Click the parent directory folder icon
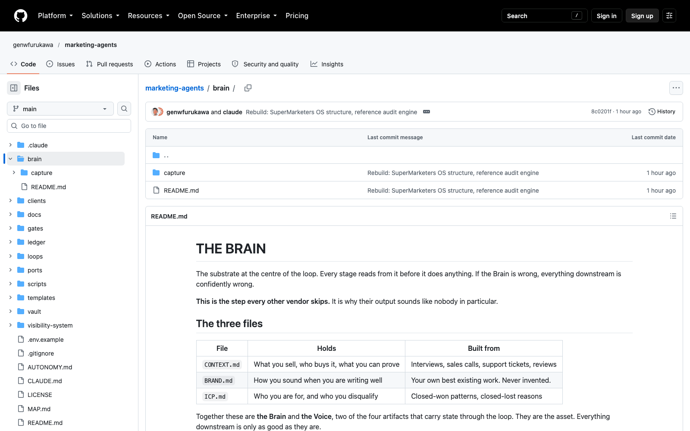Viewport: 690px width, 431px height. click(x=156, y=155)
